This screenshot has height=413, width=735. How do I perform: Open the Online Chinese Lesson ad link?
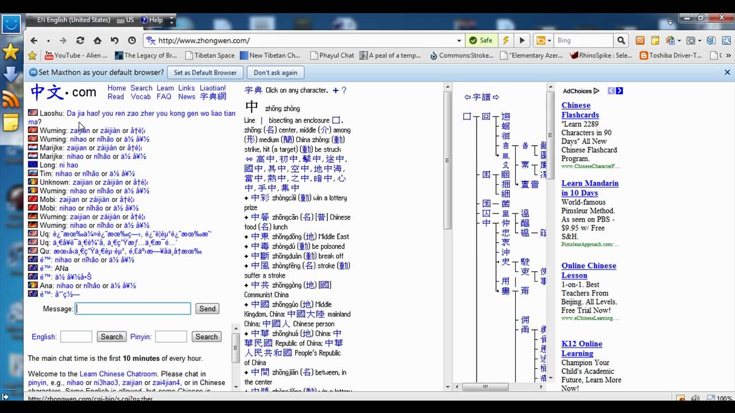click(x=589, y=270)
